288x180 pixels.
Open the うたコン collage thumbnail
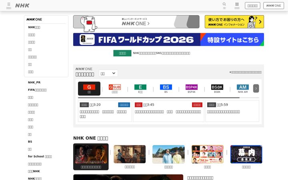coord(208,154)
